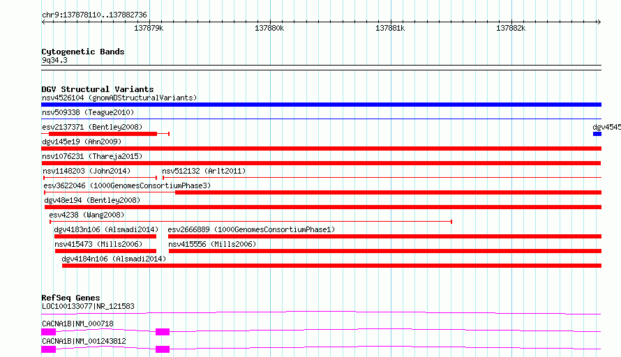Screen dimensions: 621x357
Task: Select the red bar under dgv4184n106
Action: point(332,266)
